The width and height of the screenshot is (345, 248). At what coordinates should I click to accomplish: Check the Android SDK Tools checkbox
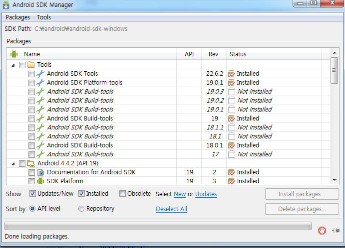click(31, 74)
